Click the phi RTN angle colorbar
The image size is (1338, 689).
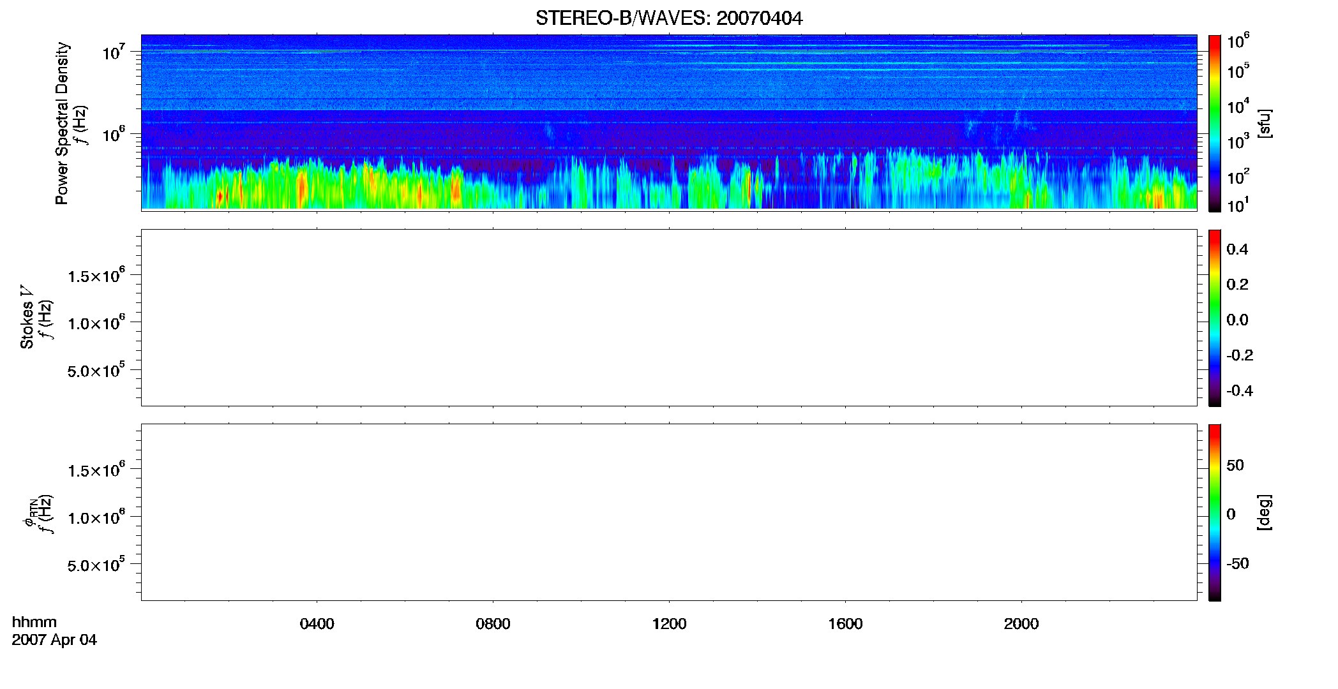(1214, 512)
